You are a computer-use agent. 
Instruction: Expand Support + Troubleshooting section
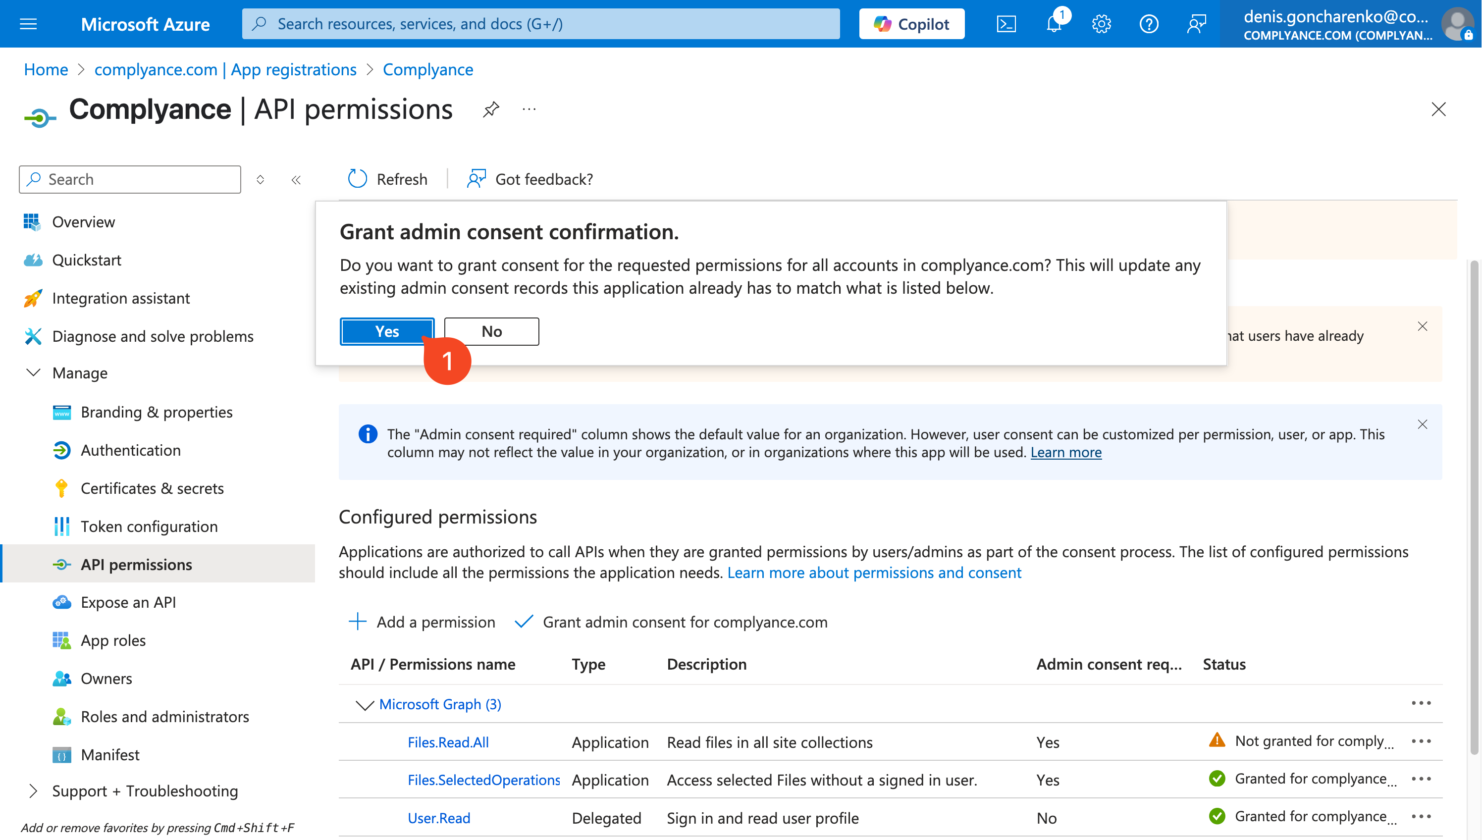coord(34,790)
